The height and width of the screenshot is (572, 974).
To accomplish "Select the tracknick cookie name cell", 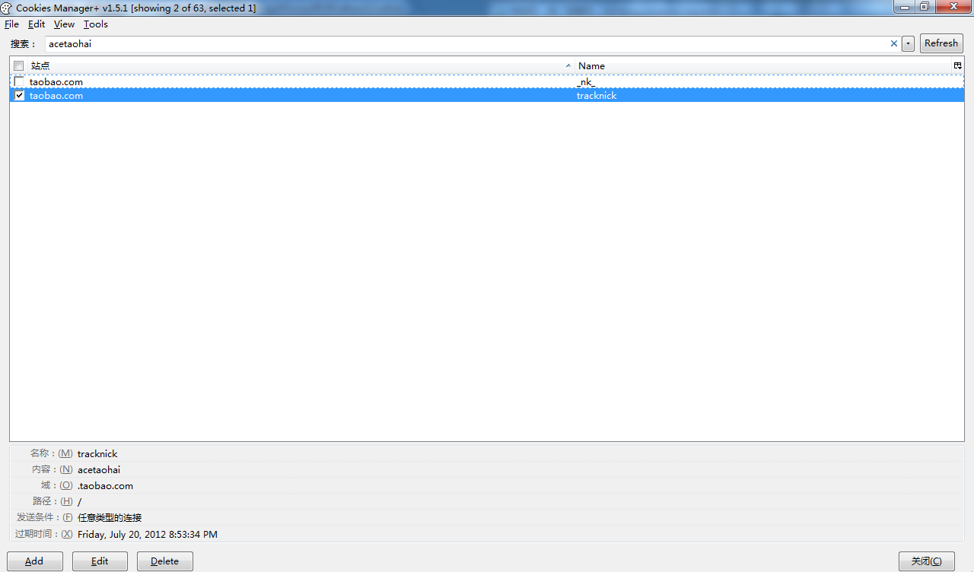I will pos(597,96).
